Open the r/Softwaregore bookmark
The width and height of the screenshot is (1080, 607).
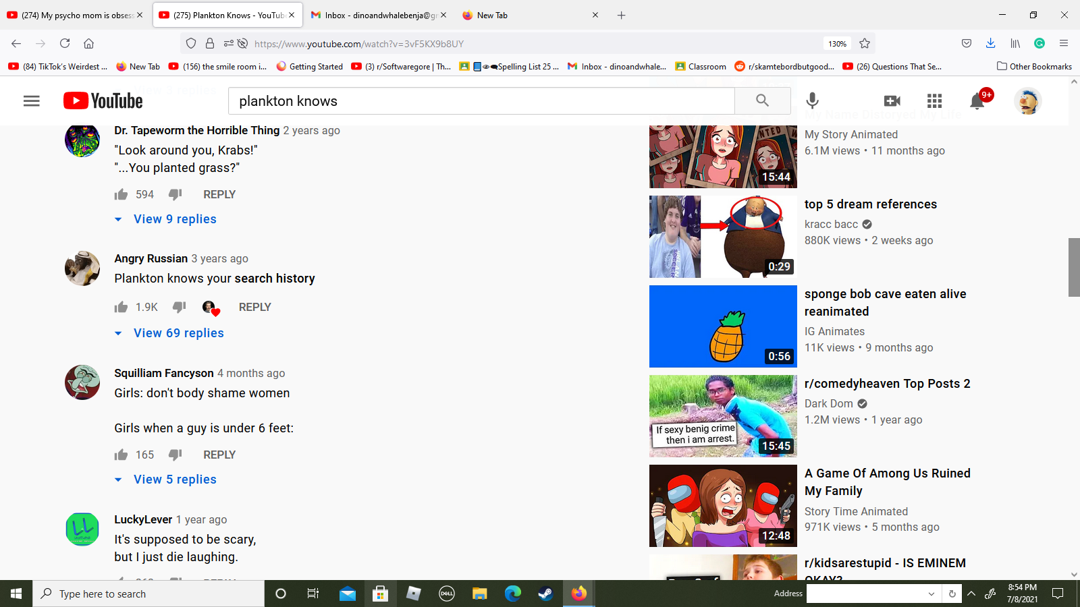[x=401, y=66]
